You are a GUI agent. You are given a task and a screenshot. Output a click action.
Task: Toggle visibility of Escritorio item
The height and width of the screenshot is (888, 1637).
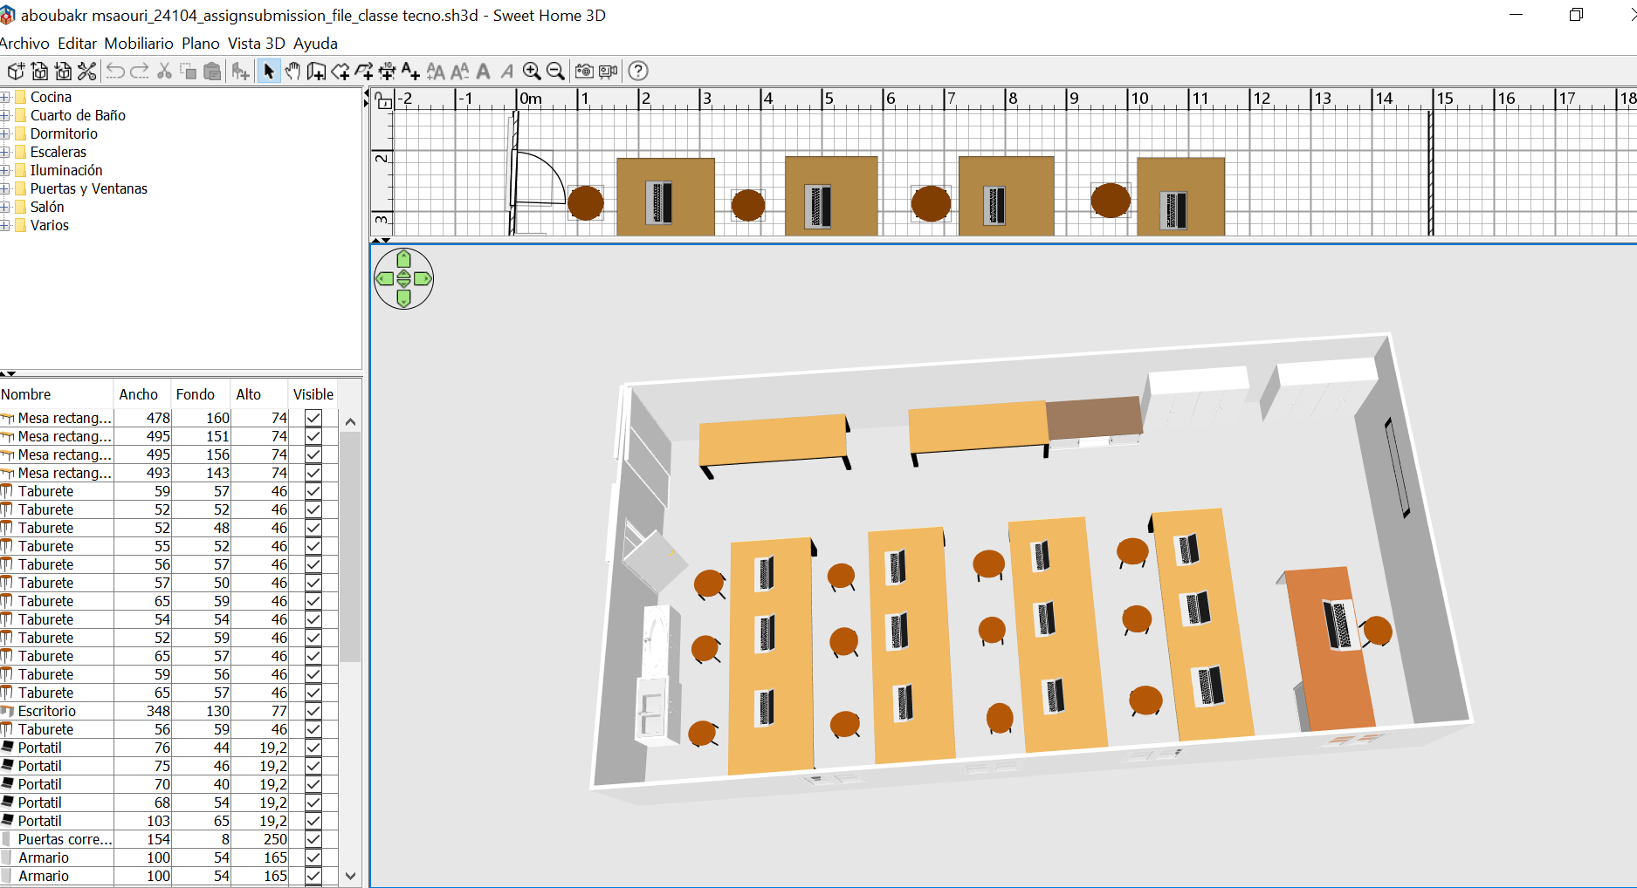coord(313,711)
